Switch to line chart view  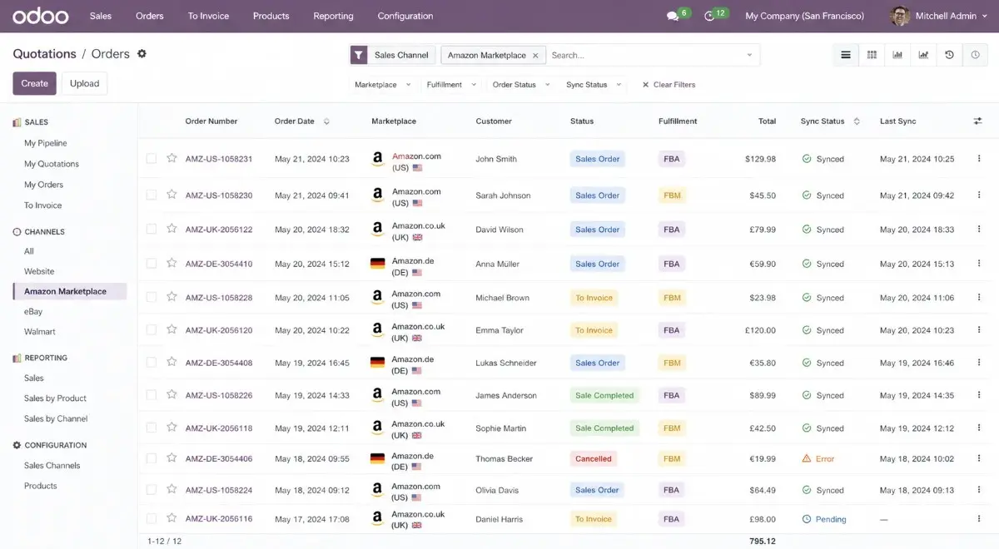tap(923, 55)
